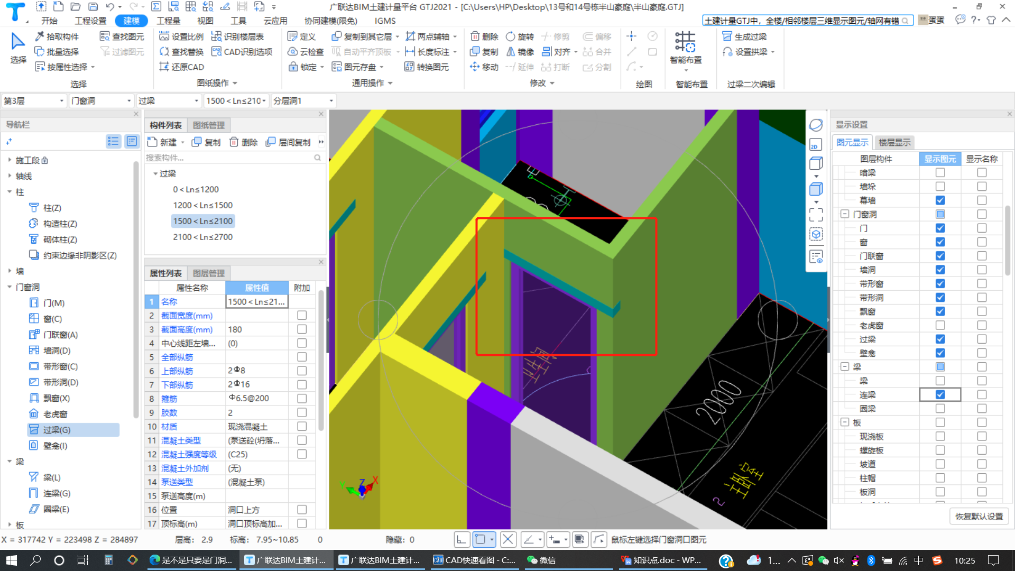This screenshot has height=571, width=1015.
Task: Open the 工程量 ribbon tab
Action: 168,21
